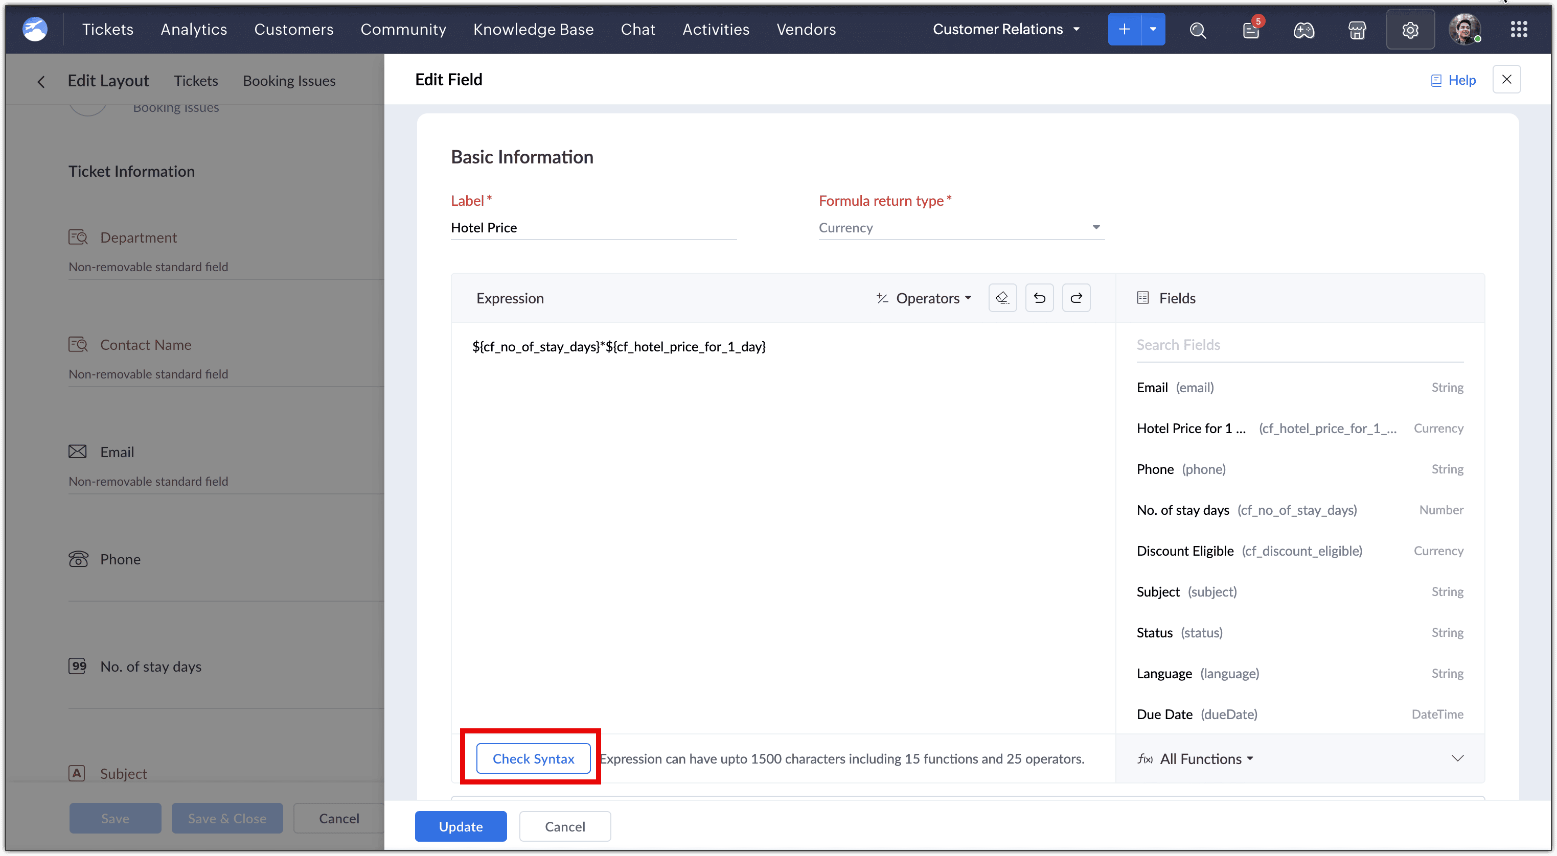The image size is (1557, 856).
Task: Open the Help link
Action: tap(1454, 80)
